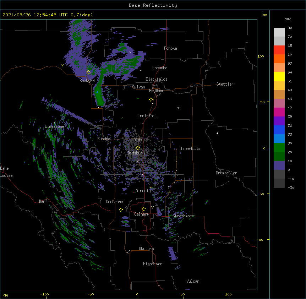Select the ThreeHills label
This screenshot has height=299, width=306.
point(190,148)
